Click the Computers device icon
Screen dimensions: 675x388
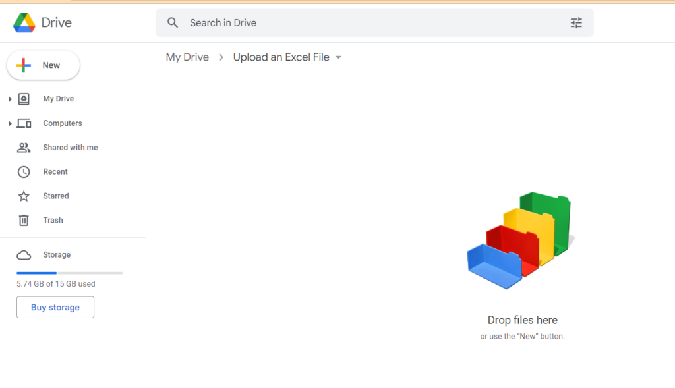[24, 123]
